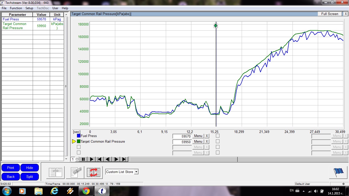Click the list with gray arrow icon
Viewport: 349px width, 196px height.
55,172
